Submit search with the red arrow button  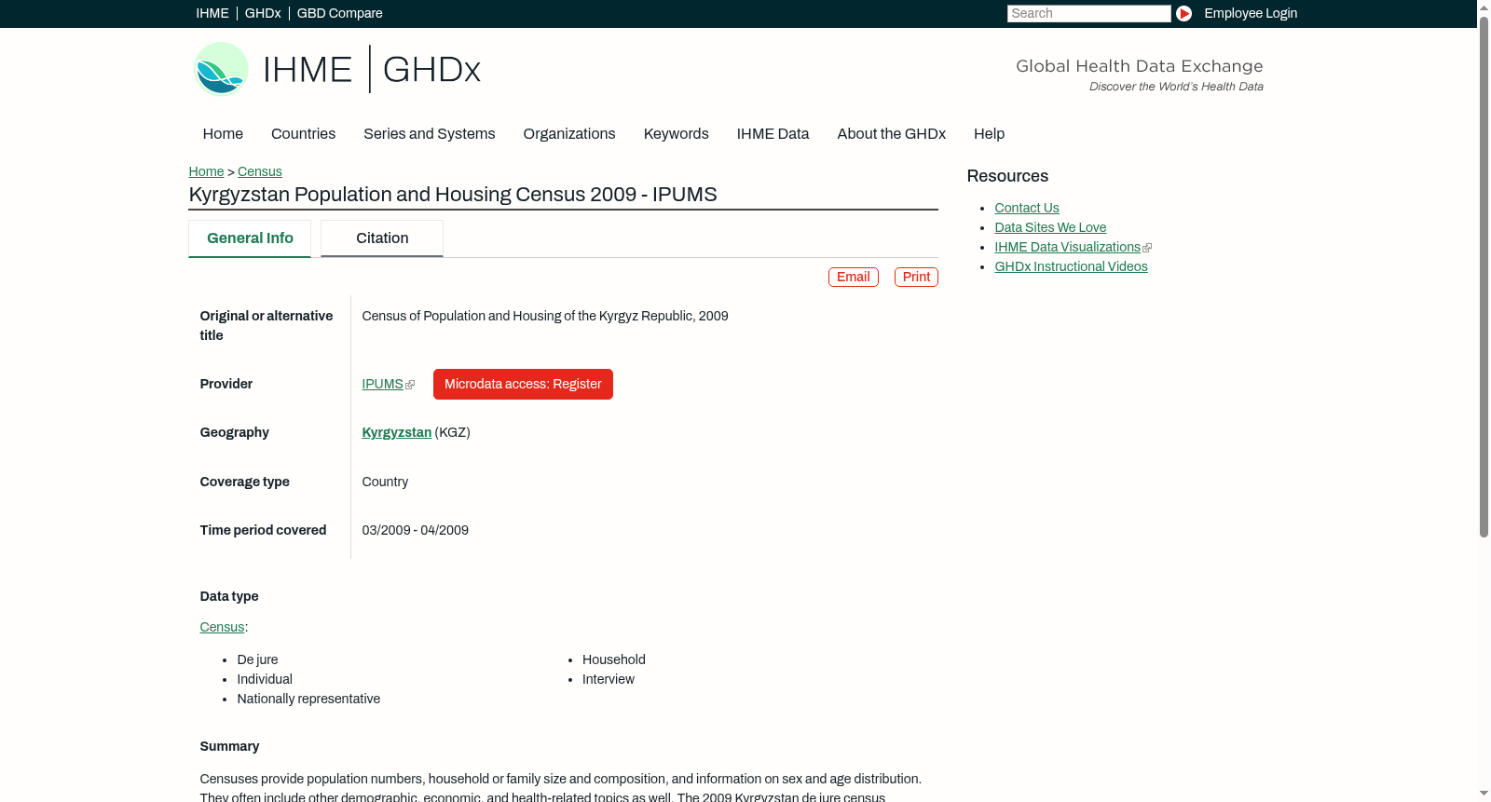[1183, 13]
